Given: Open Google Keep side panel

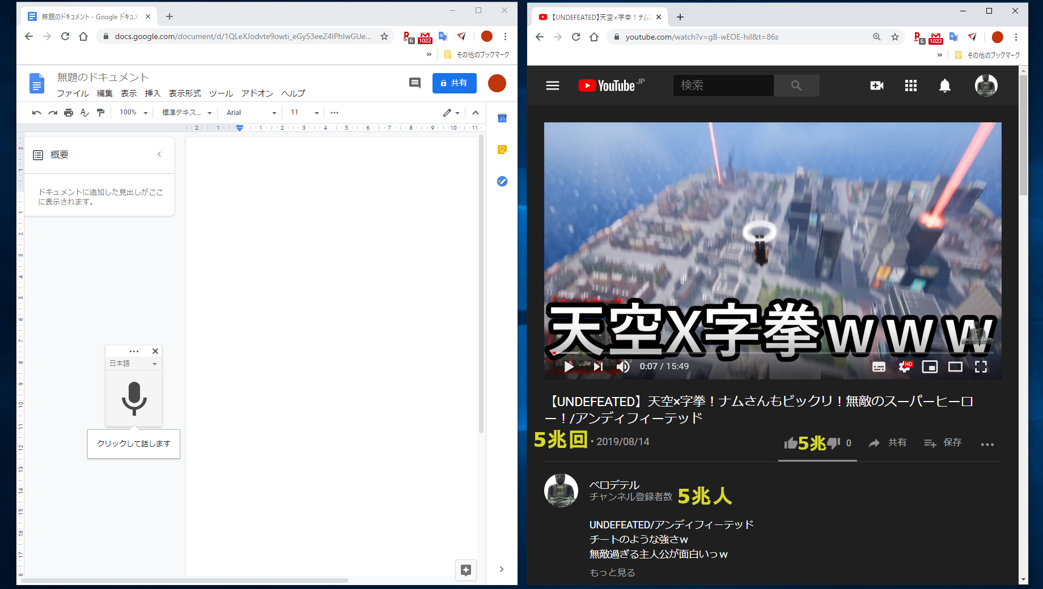Looking at the screenshot, I should (502, 150).
